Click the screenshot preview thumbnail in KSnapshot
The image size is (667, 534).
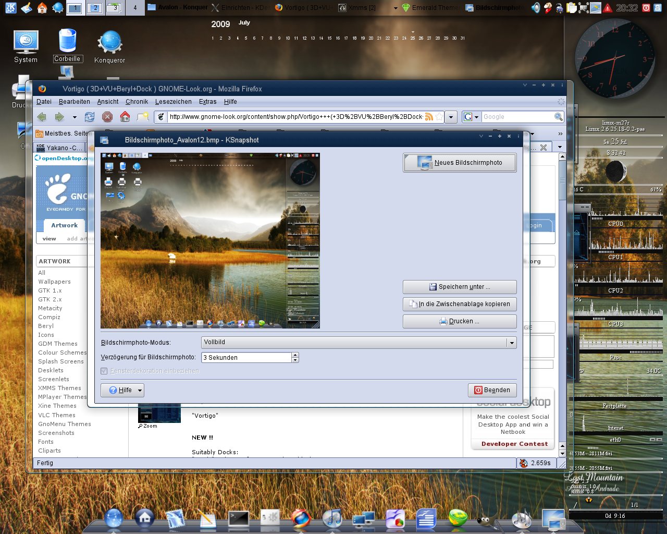210,240
